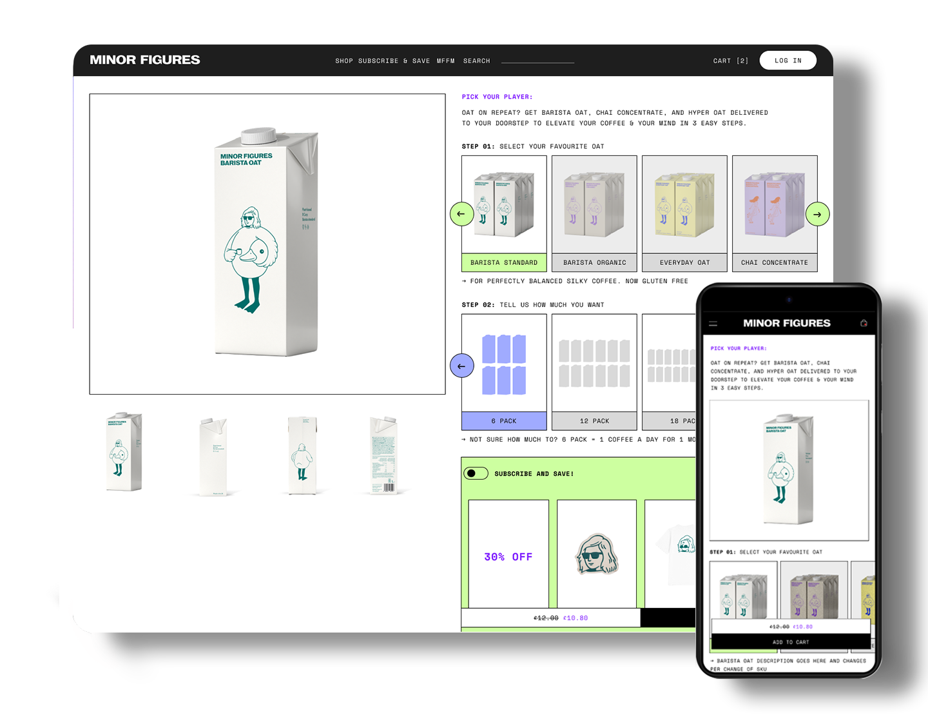Choose the 18 Pack quantity
Screen dimensions: 928x717
(669, 372)
